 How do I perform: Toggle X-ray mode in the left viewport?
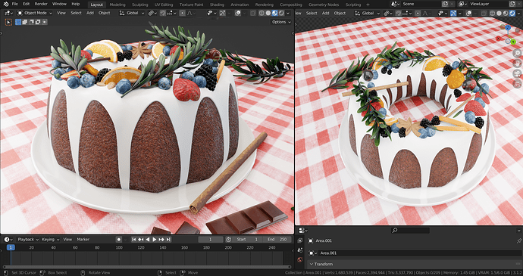pyautogui.click(x=253, y=13)
